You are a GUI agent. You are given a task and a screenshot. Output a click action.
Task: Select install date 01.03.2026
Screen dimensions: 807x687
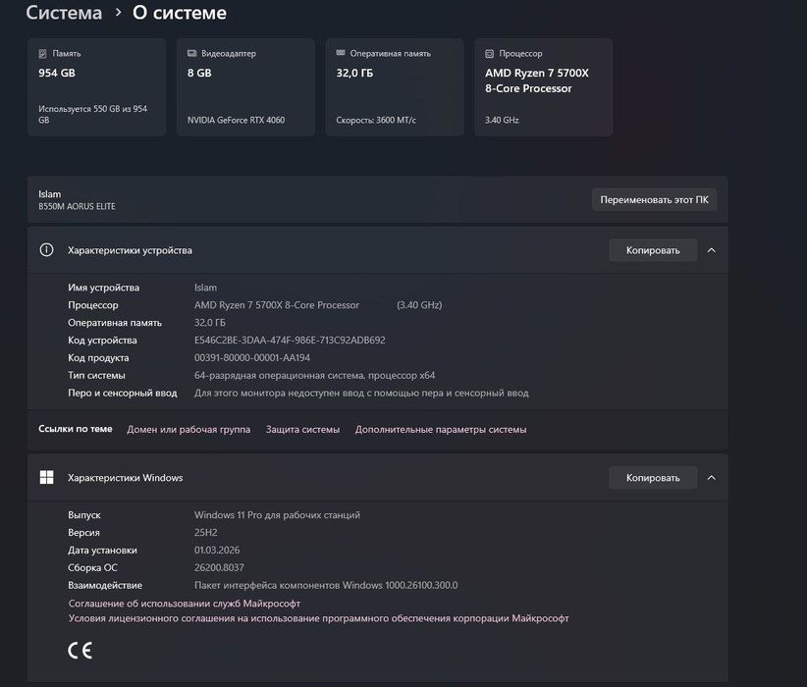[x=217, y=551]
